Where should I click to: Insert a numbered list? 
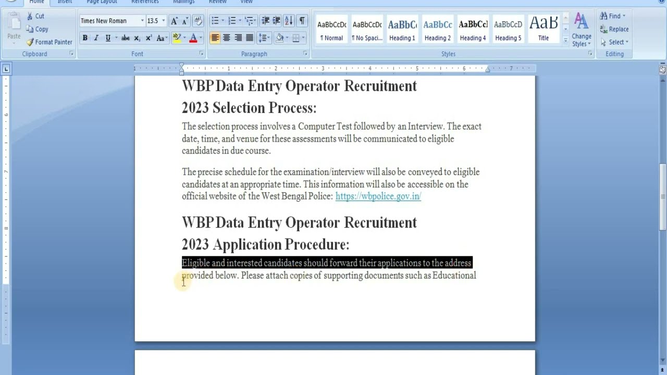click(x=232, y=21)
